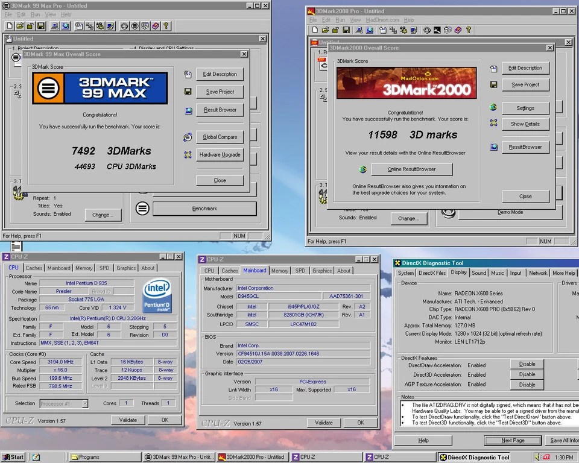Click the Save toolbar icon in 3DMark 99 Max
Screen dimensions: 579x463
pyautogui.click(x=39, y=26)
